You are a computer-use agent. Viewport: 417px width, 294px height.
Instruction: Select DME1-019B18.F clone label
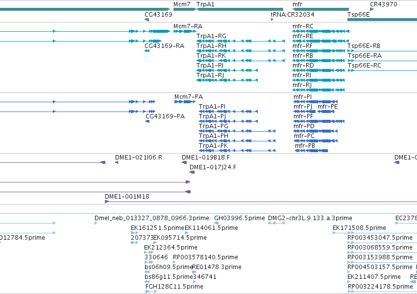(x=206, y=158)
